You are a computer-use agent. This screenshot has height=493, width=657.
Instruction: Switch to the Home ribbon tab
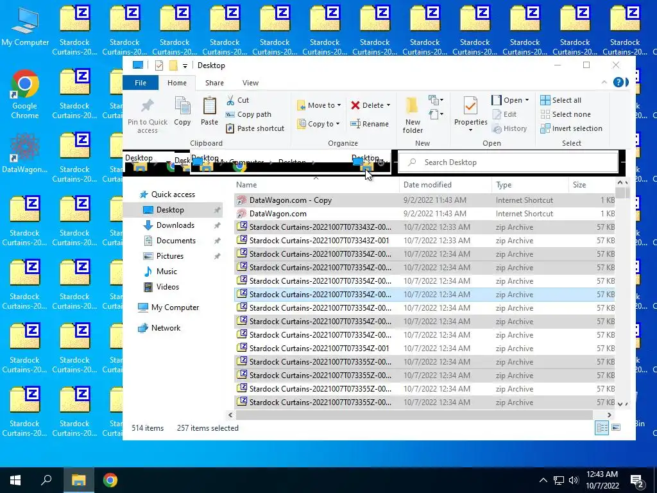tap(177, 83)
